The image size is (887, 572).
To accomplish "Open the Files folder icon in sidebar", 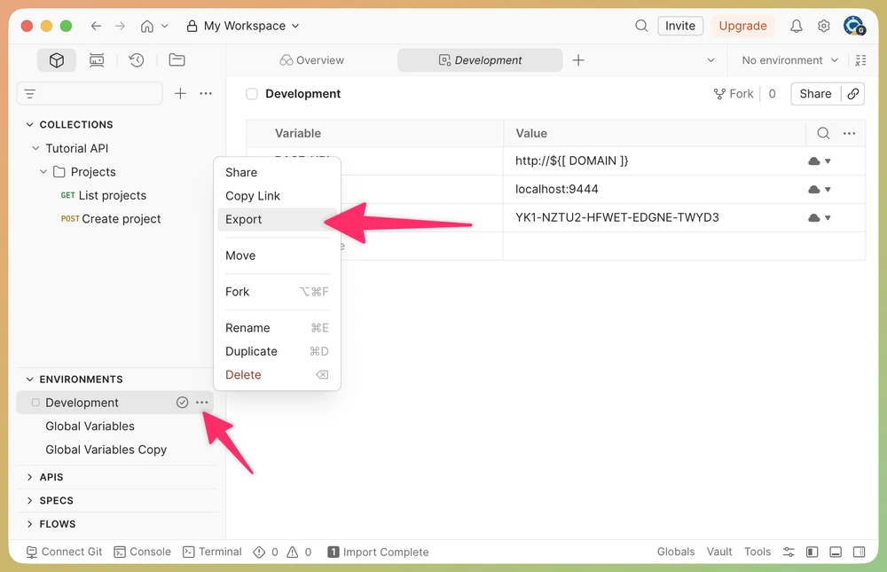I will point(177,60).
